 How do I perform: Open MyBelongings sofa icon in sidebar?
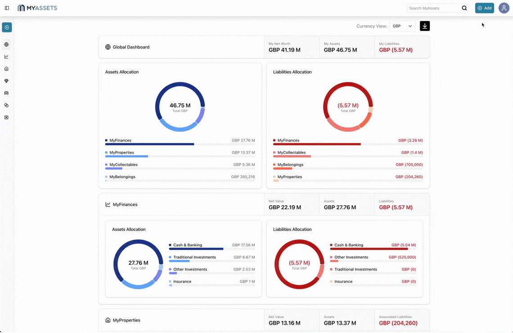coord(6,93)
